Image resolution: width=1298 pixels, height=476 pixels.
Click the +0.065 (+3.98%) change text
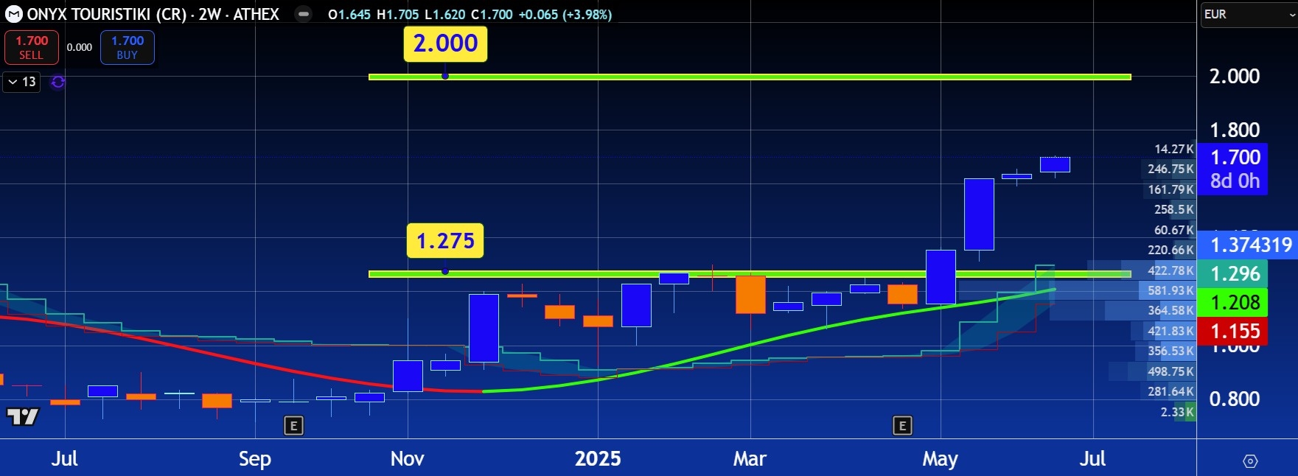tap(565, 14)
